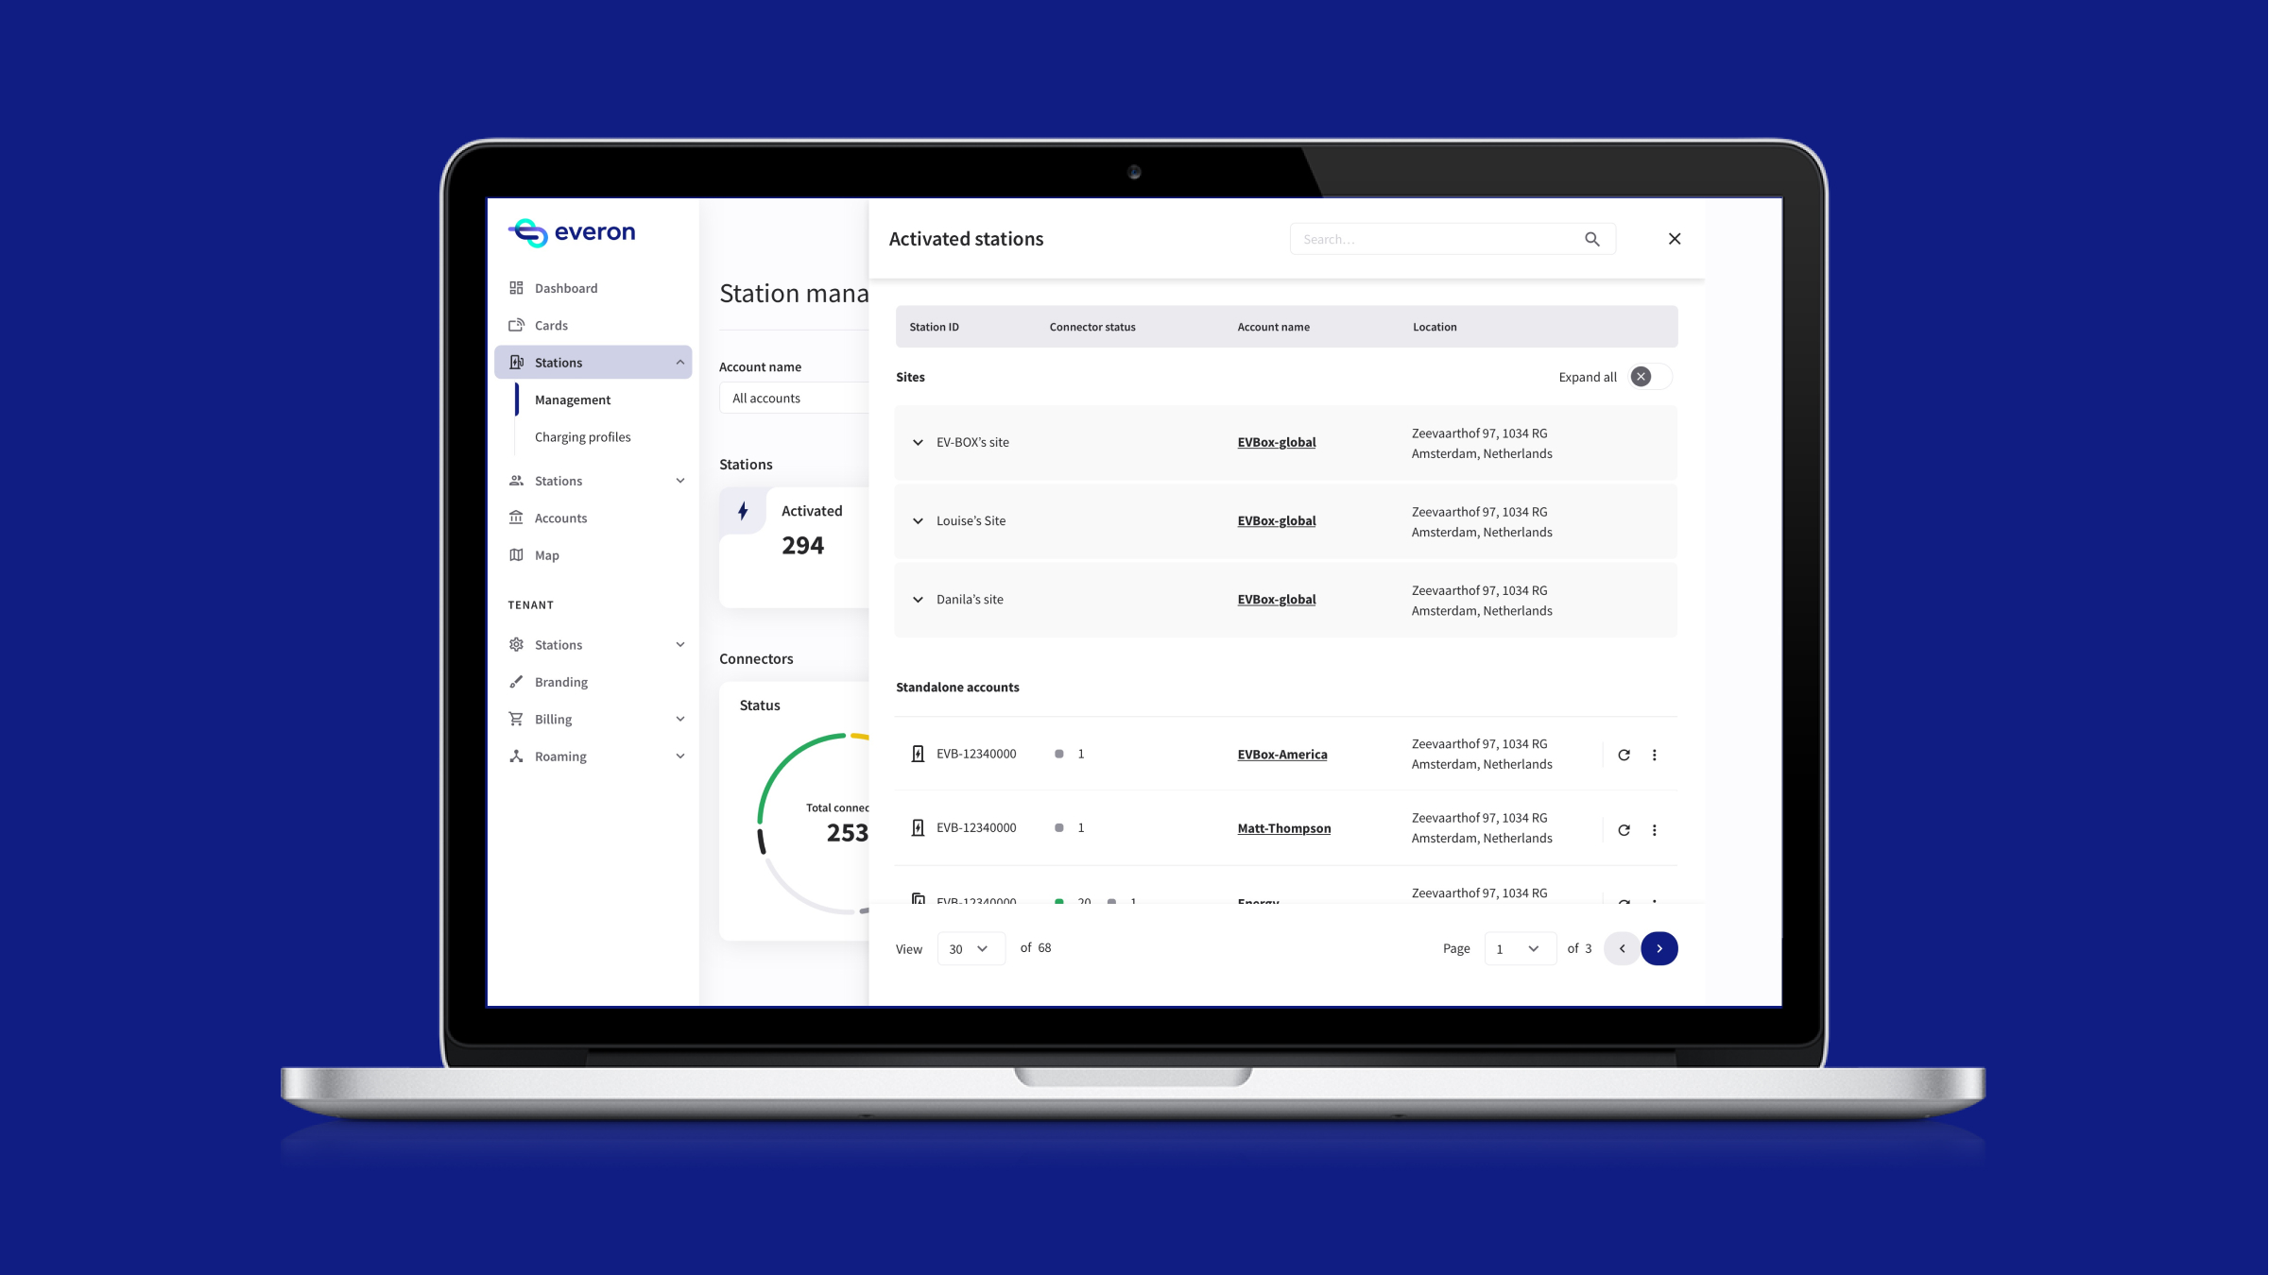Open more options for Matt-Thompson station
Image resolution: width=2269 pixels, height=1275 pixels.
pos(1654,830)
